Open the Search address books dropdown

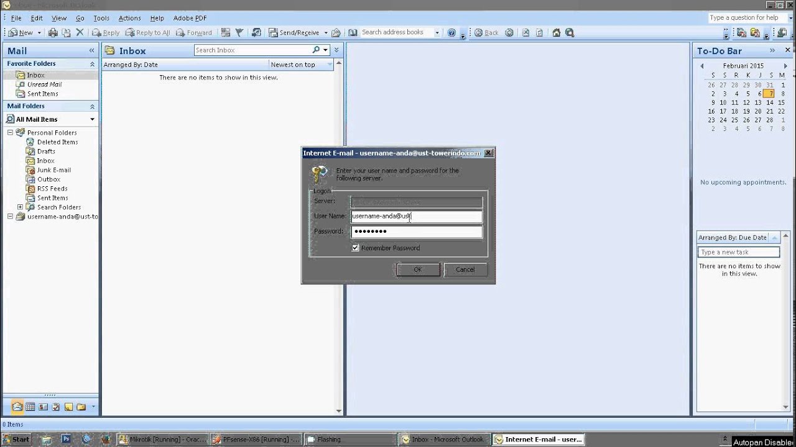(x=437, y=33)
